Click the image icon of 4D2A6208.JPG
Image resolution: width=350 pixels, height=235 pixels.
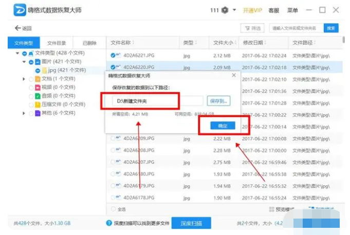click(x=118, y=150)
